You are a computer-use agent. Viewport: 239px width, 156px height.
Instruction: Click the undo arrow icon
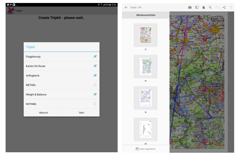click(x=217, y=7)
